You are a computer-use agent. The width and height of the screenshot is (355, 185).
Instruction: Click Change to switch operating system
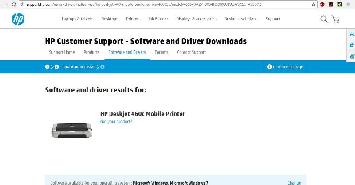[x=294, y=182]
